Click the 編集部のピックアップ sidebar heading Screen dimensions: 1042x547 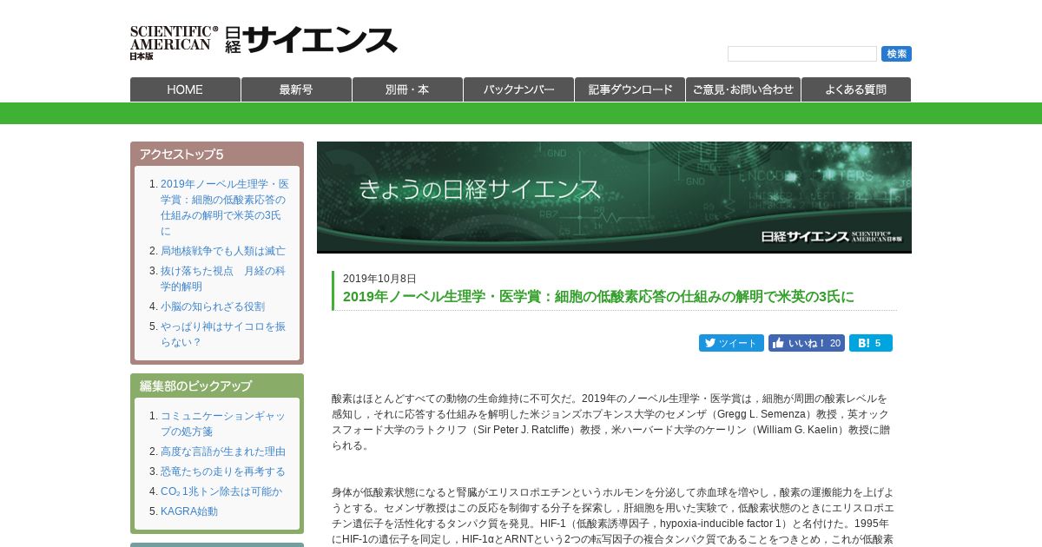click(x=195, y=386)
